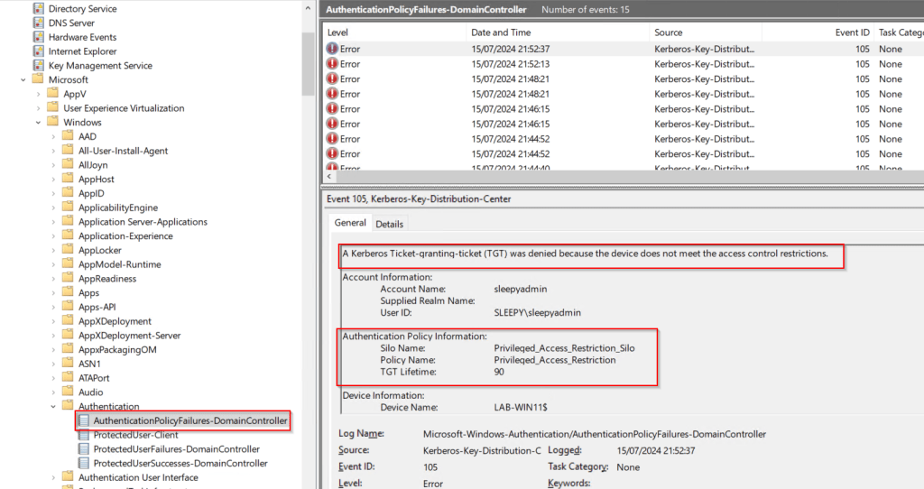Screen dimensions: 924x489
Task: Expand the User Experience Virtualization node
Action: pos(39,108)
